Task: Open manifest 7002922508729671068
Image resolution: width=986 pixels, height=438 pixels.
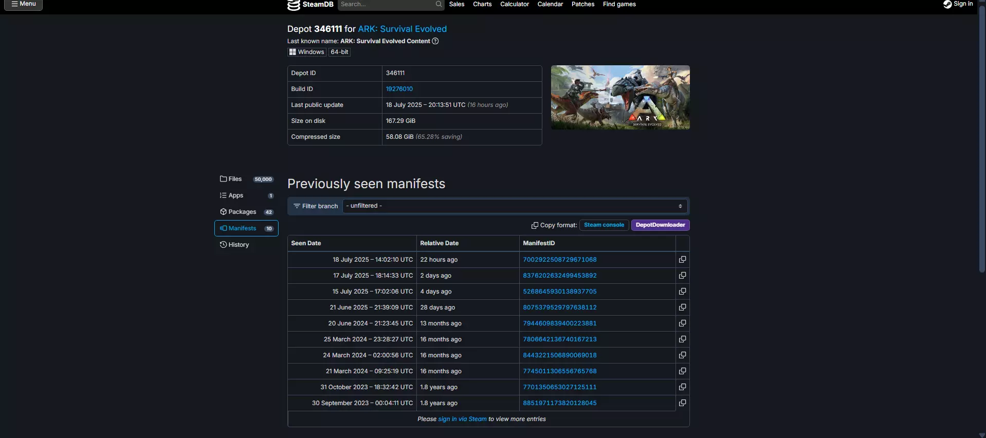Action: click(x=560, y=260)
